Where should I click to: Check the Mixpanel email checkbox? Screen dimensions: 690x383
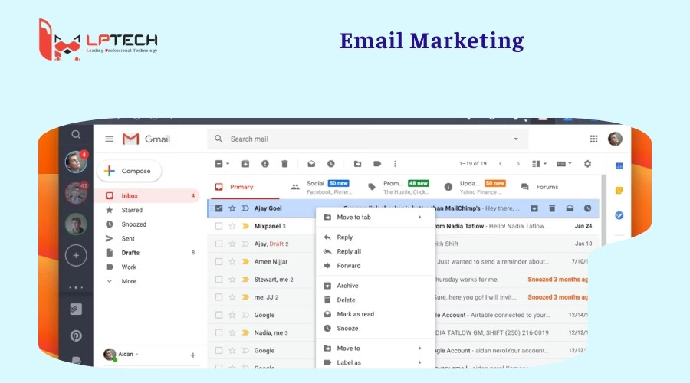point(219,226)
